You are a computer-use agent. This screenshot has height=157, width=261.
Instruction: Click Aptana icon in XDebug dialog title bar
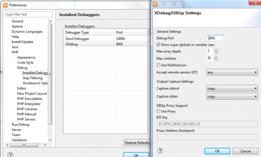coord(155,4)
